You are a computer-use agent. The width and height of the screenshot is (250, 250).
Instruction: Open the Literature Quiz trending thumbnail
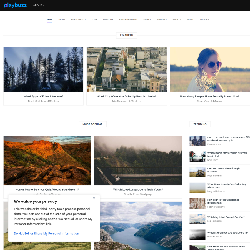[x=197, y=141]
